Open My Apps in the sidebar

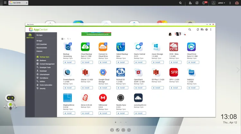[40, 35]
